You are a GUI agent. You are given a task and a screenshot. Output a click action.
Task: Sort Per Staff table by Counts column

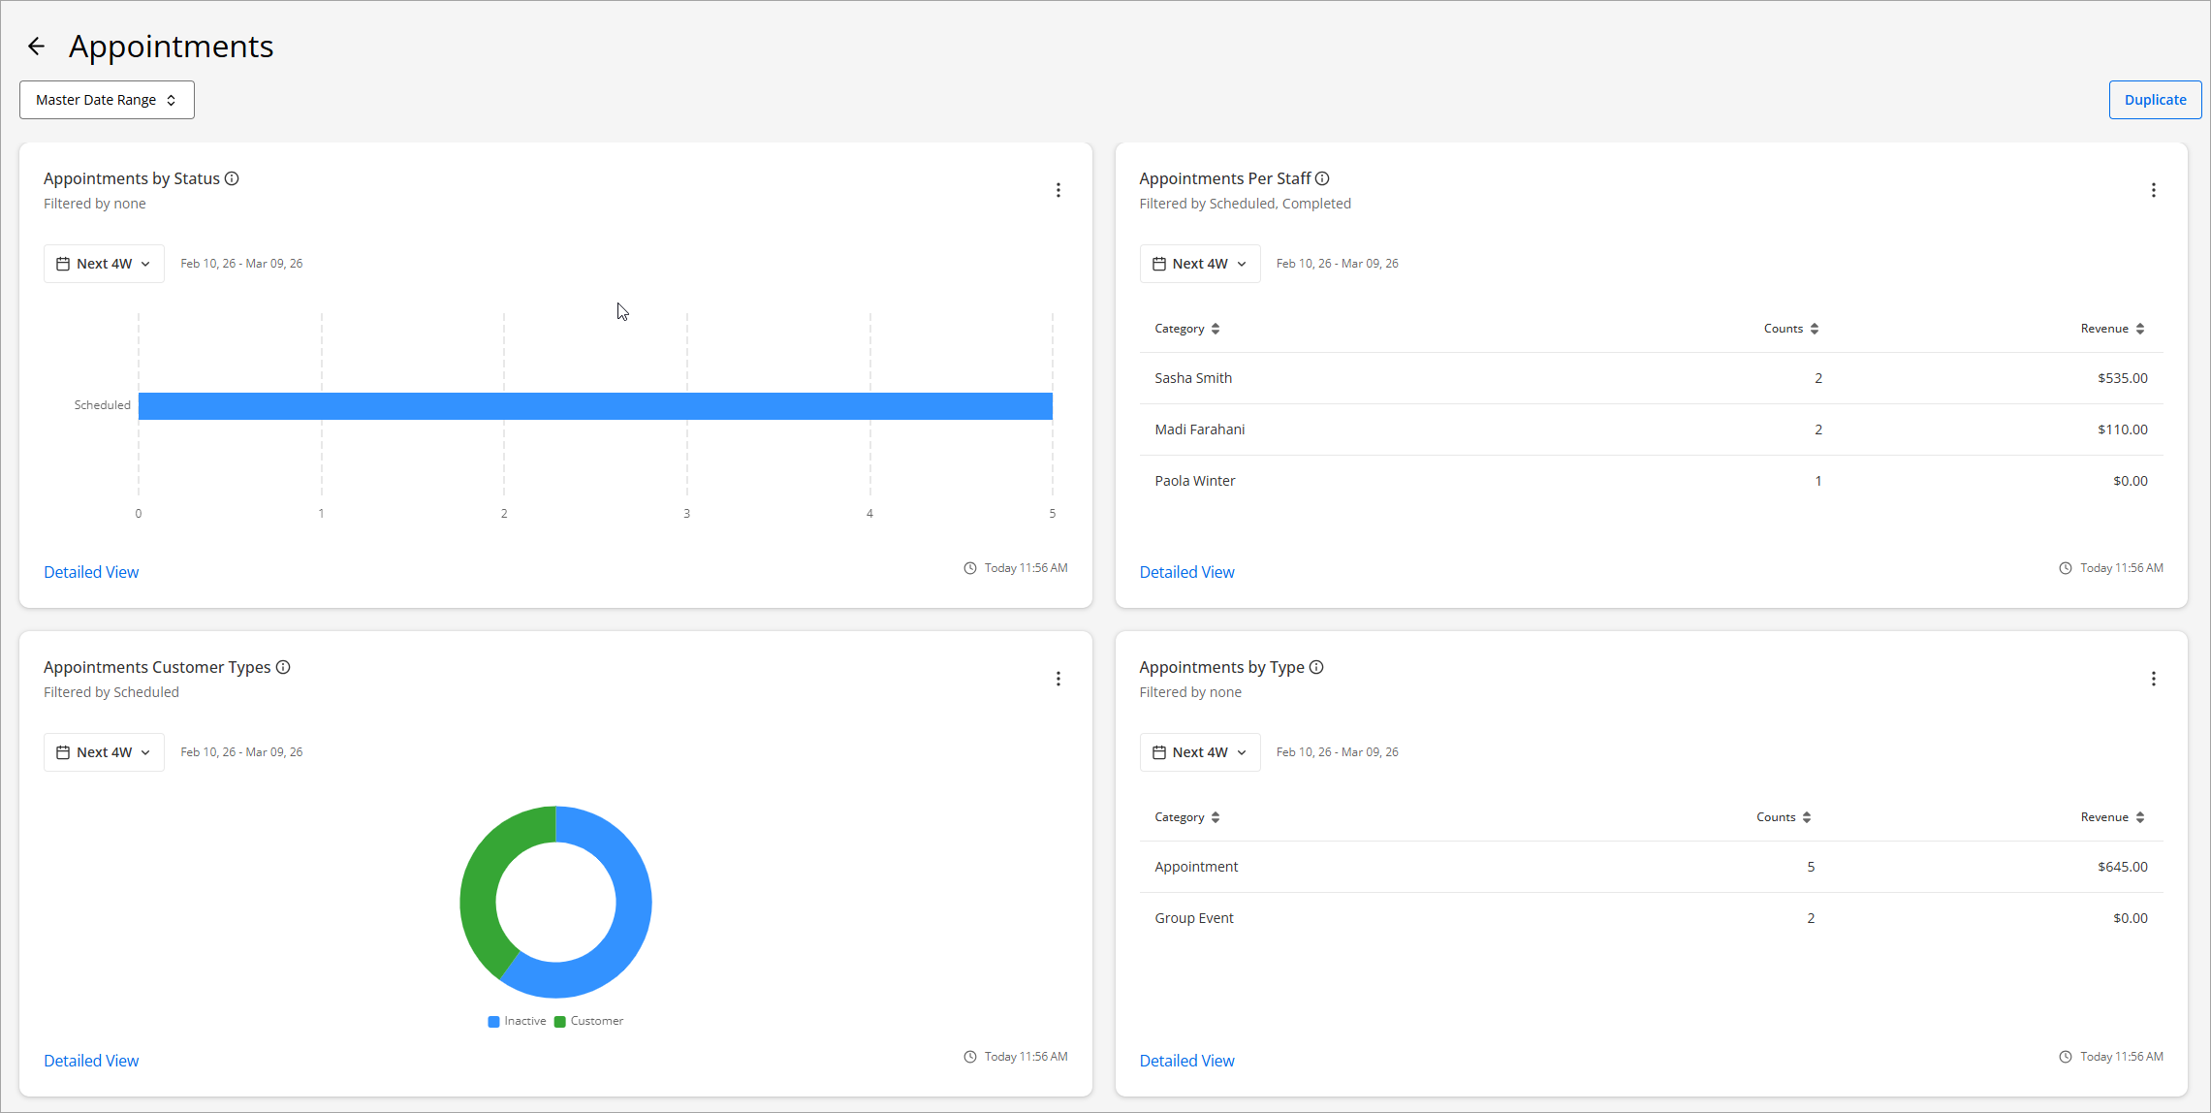(1790, 329)
